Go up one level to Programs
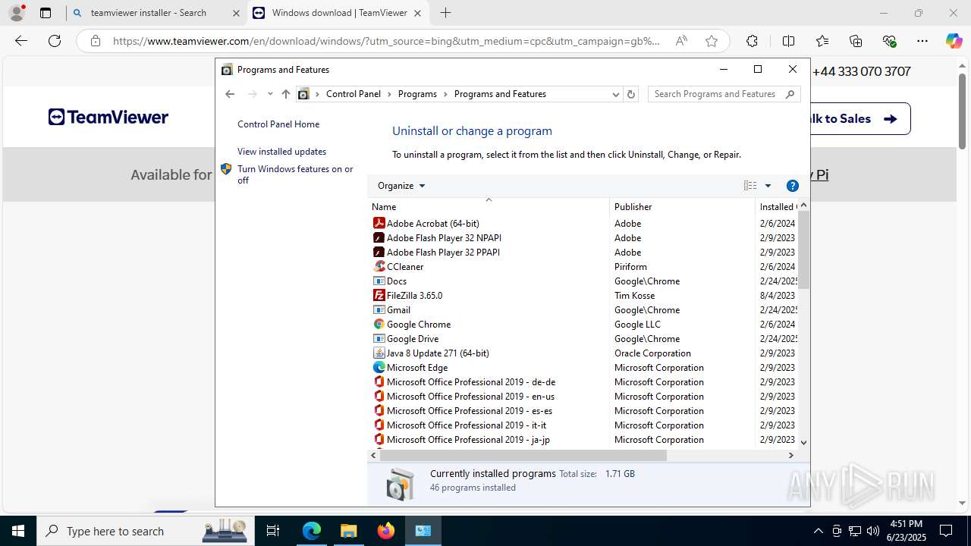 [285, 94]
